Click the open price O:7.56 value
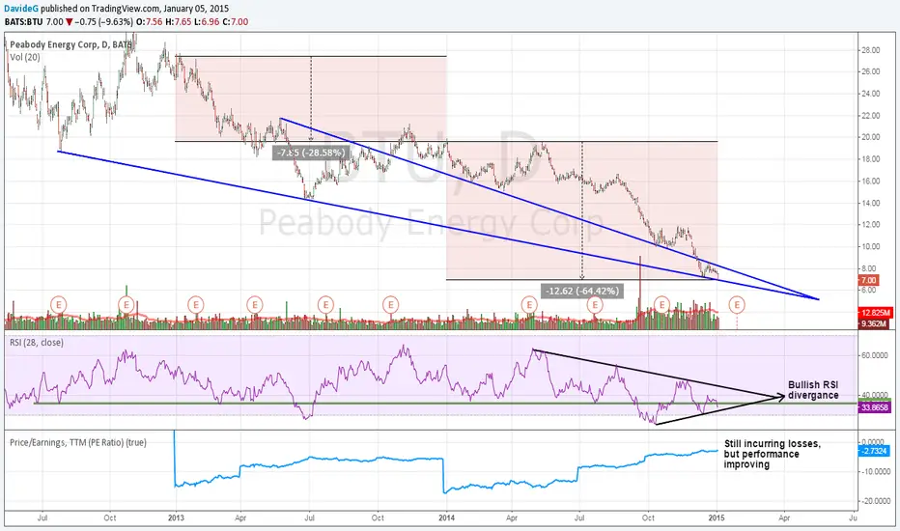The height and width of the screenshot is (531, 900). pos(150,22)
